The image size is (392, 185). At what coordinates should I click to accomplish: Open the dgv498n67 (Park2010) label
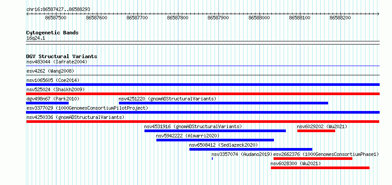click(53, 99)
